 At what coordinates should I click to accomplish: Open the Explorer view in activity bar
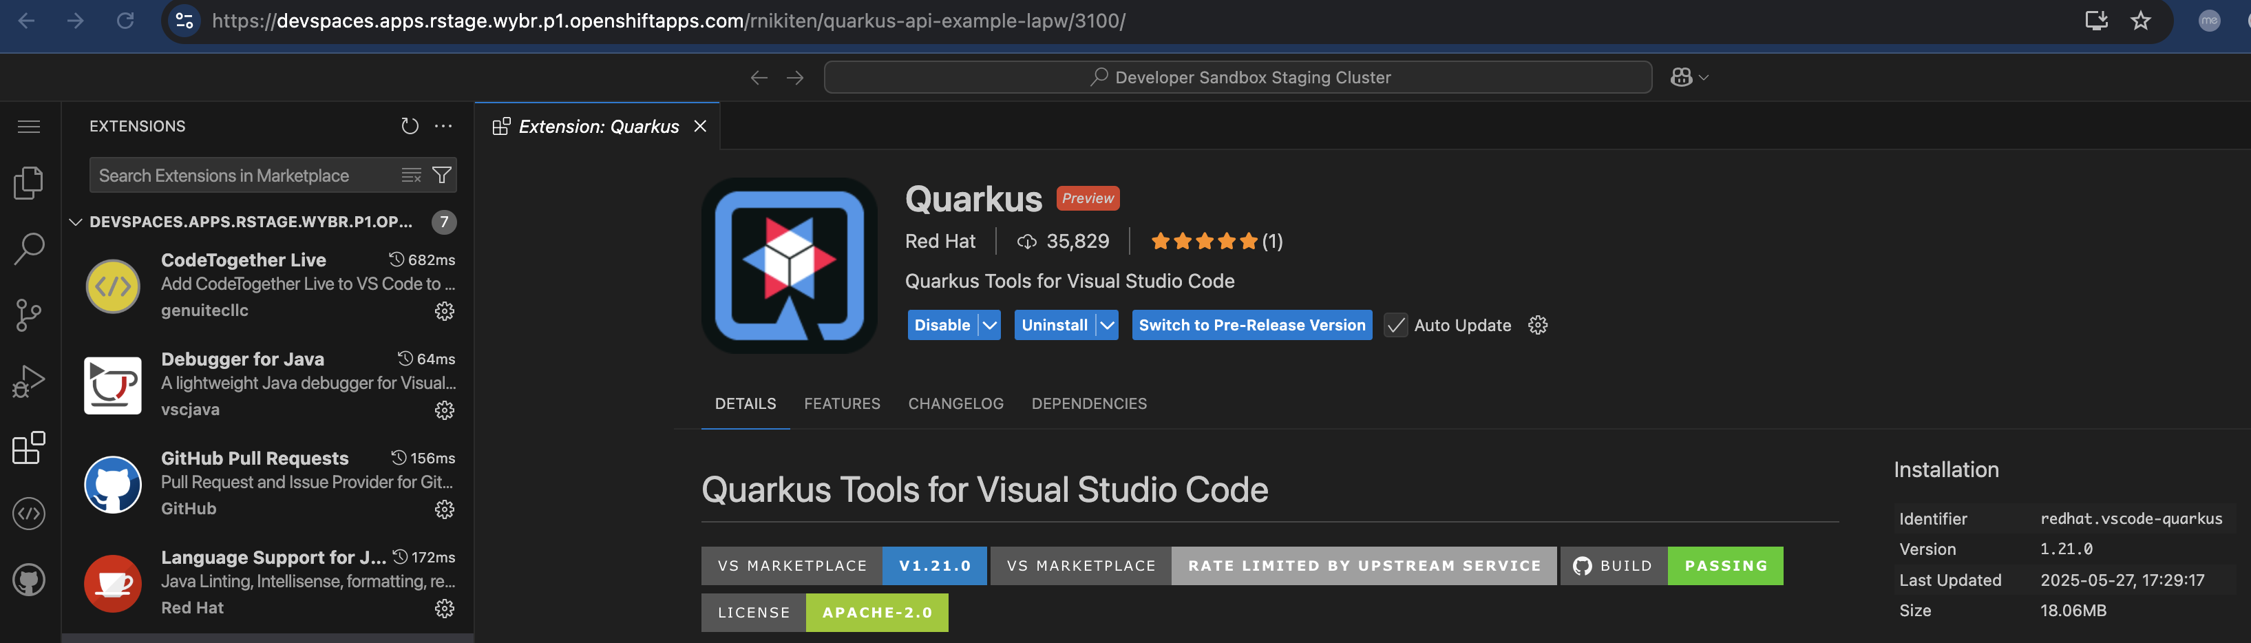point(28,182)
